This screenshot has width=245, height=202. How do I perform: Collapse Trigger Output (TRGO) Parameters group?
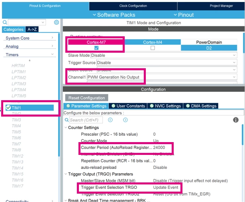[x=66, y=174]
